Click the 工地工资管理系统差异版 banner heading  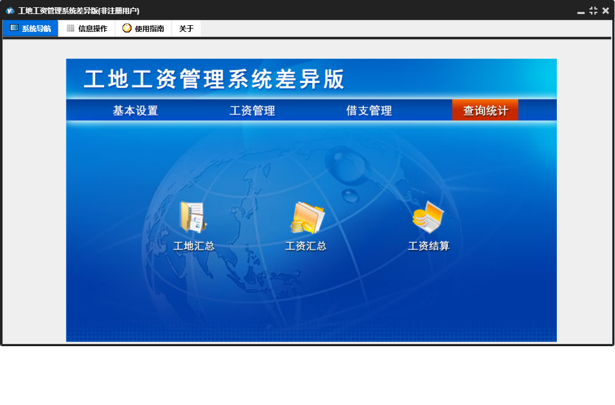214,80
